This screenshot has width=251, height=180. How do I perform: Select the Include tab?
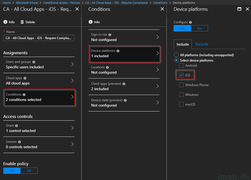(183, 44)
